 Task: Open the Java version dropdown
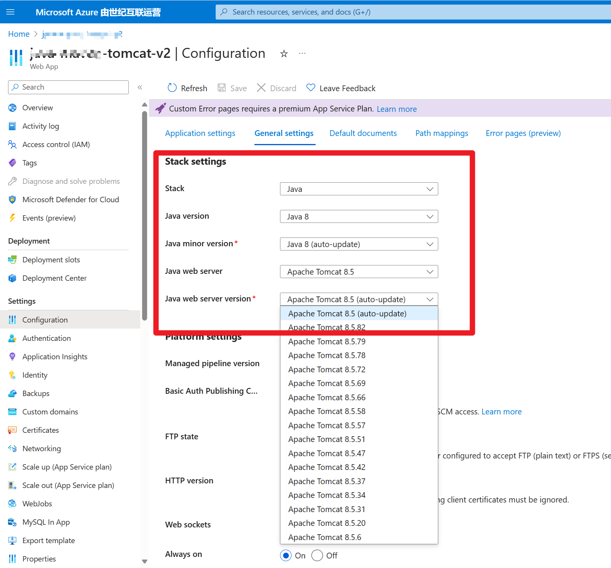(x=359, y=216)
